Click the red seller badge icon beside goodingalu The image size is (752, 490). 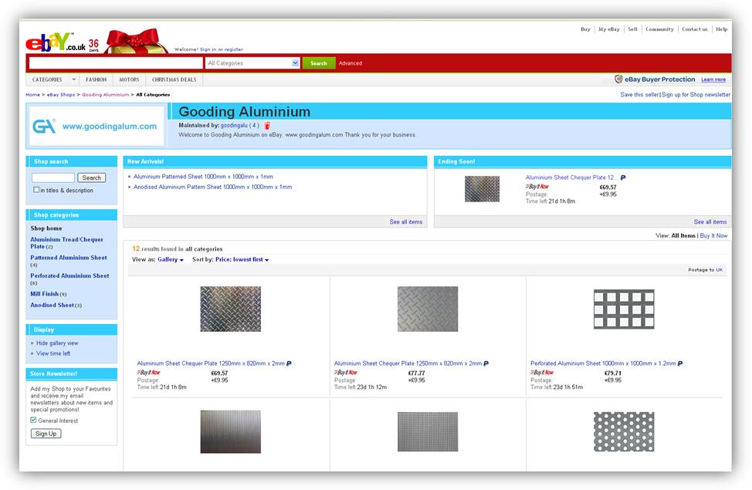[267, 125]
